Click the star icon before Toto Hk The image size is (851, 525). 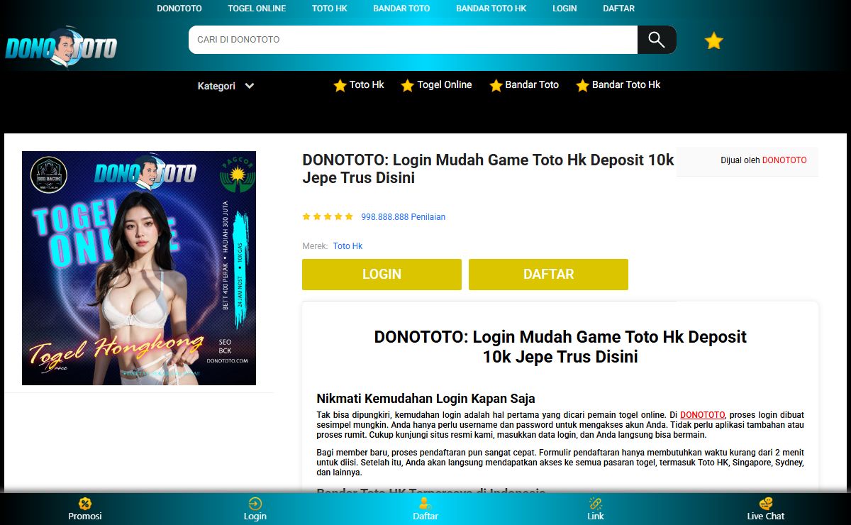click(340, 86)
